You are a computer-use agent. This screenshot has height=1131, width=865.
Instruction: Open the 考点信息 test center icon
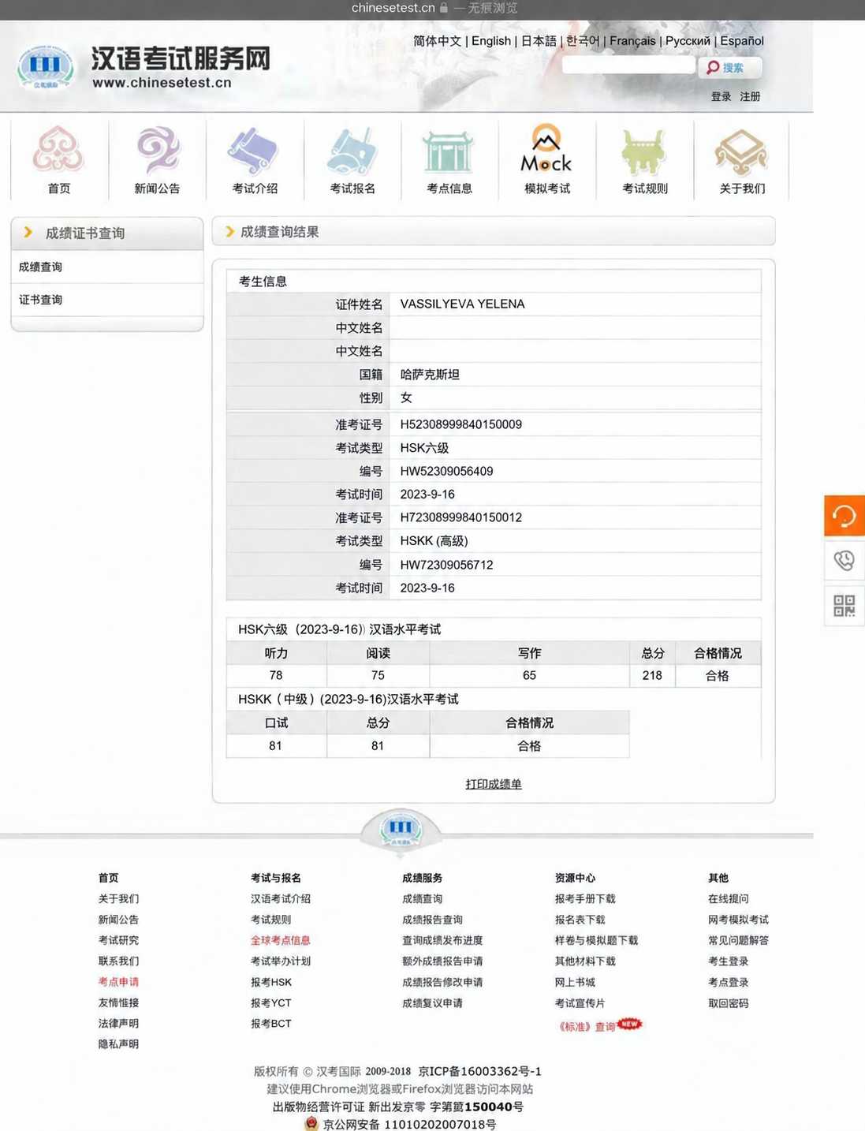(x=449, y=160)
